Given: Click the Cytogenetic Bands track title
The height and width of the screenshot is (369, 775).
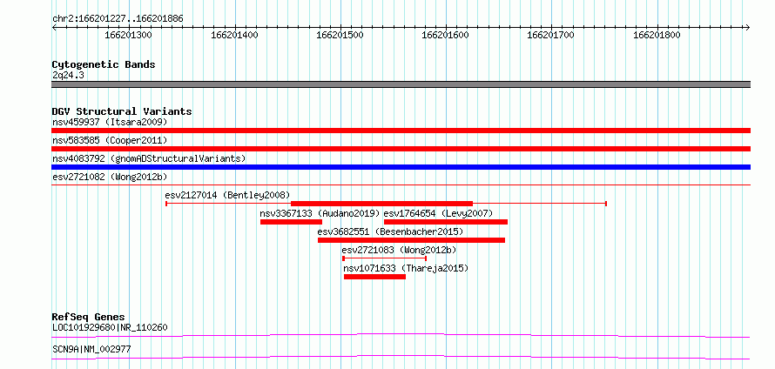Looking at the screenshot, I should coord(104,64).
